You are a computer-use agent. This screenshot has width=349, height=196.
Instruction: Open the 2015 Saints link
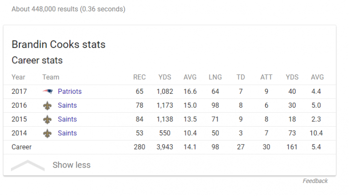(x=67, y=119)
